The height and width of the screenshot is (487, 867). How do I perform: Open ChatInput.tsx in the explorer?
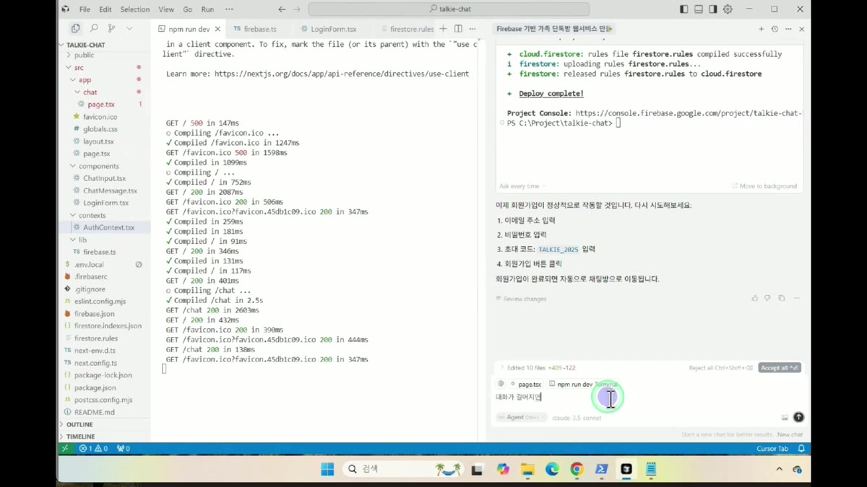click(x=105, y=178)
